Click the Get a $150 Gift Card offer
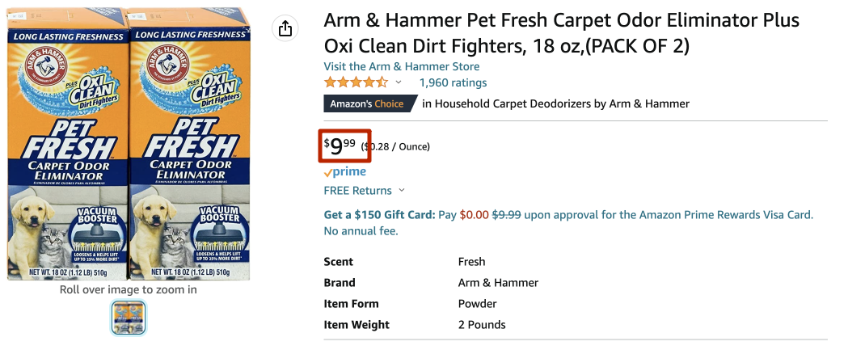This screenshot has width=848, height=350. (x=378, y=215)
